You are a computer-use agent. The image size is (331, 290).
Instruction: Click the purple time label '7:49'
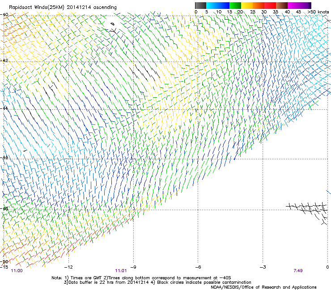pos(298,271)
